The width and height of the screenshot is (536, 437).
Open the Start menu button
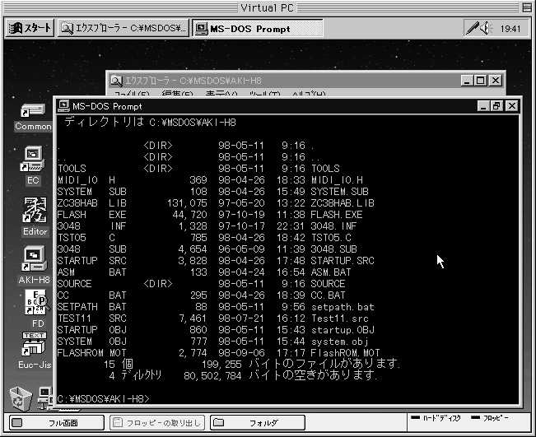pyautogui.click(x=30, y=28)
